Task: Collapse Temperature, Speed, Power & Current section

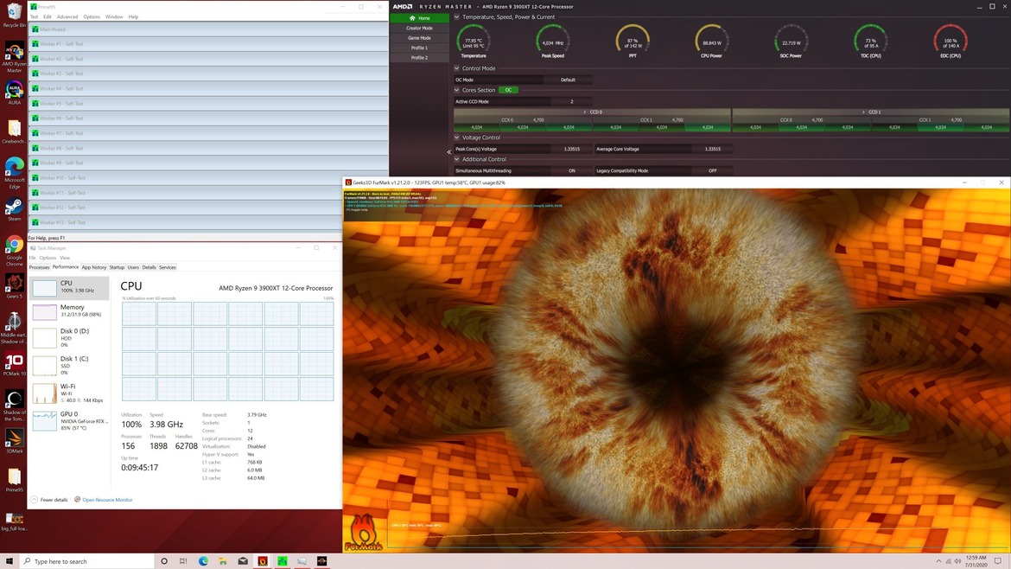Action: point(457,16)
